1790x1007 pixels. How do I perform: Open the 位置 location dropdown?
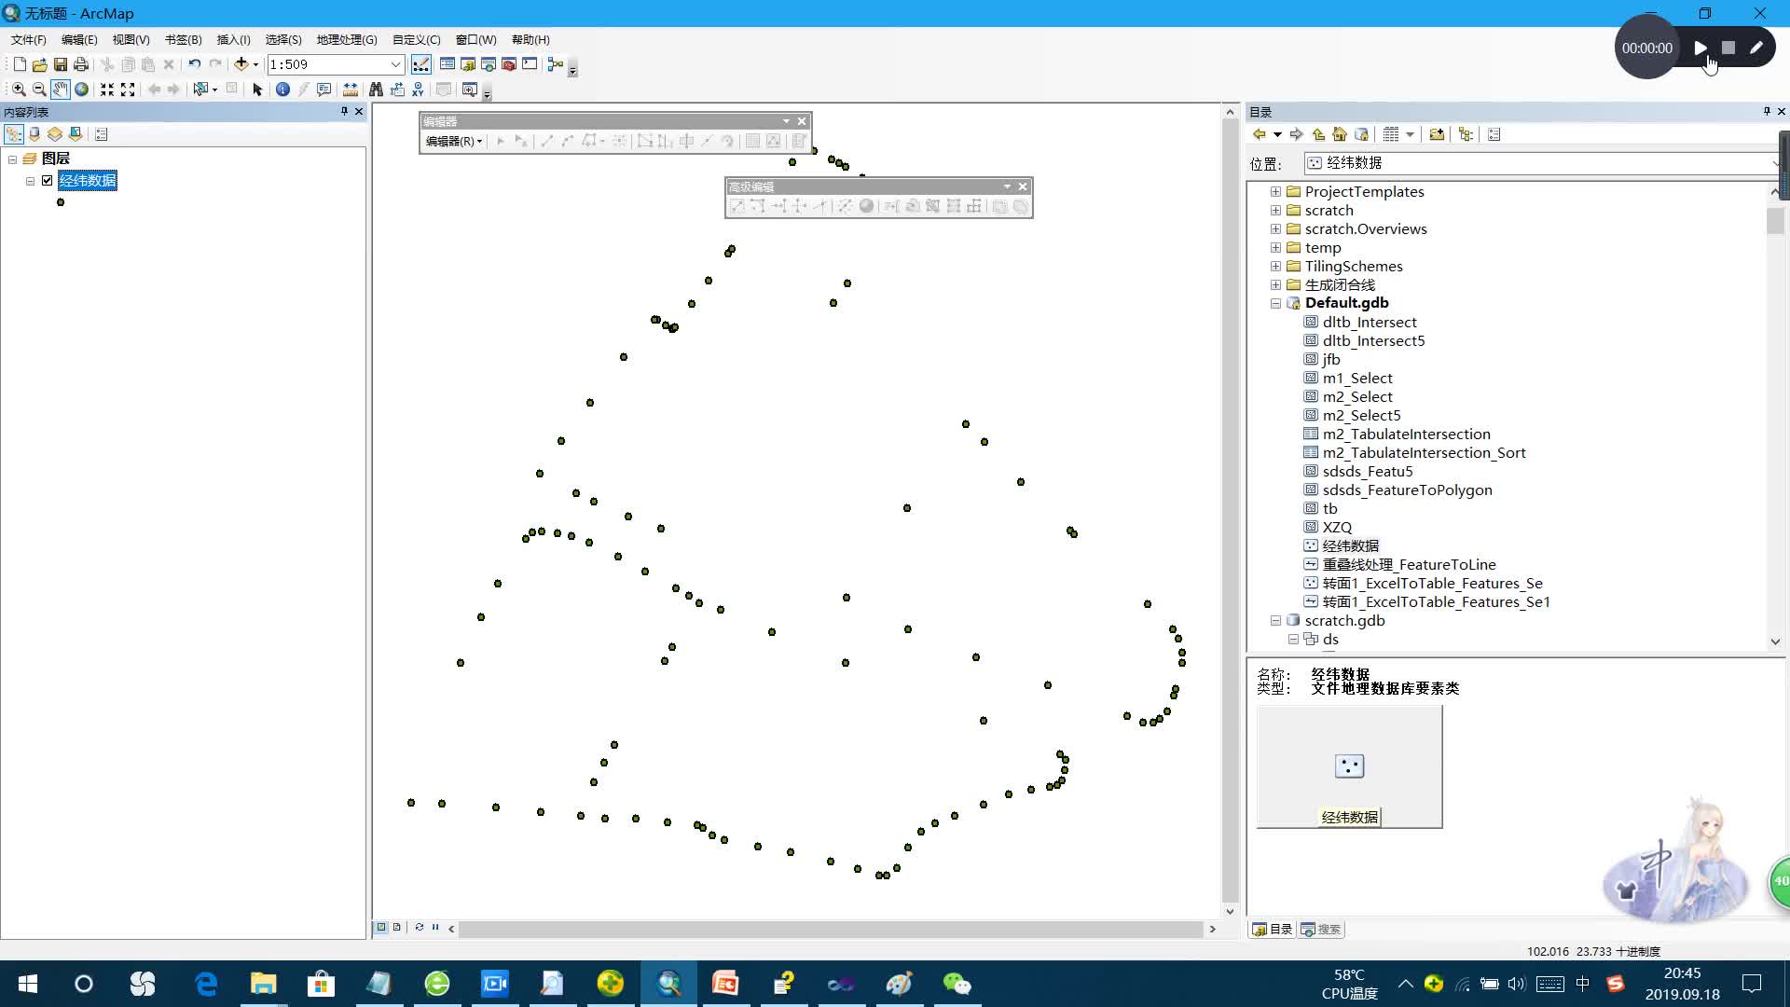[x=1774, y=163]
